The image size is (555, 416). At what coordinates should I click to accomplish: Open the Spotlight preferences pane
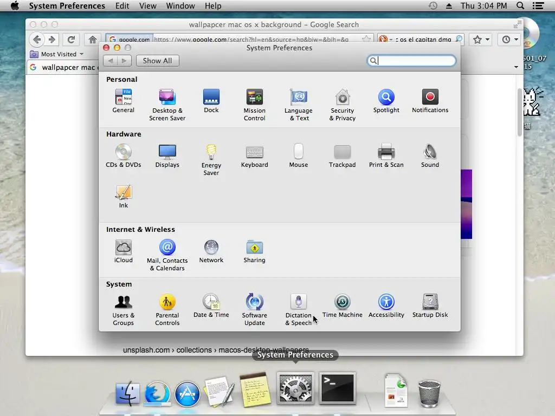[x=386, y=101]
